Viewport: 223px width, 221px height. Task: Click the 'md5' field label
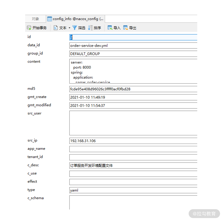[31, 89]
